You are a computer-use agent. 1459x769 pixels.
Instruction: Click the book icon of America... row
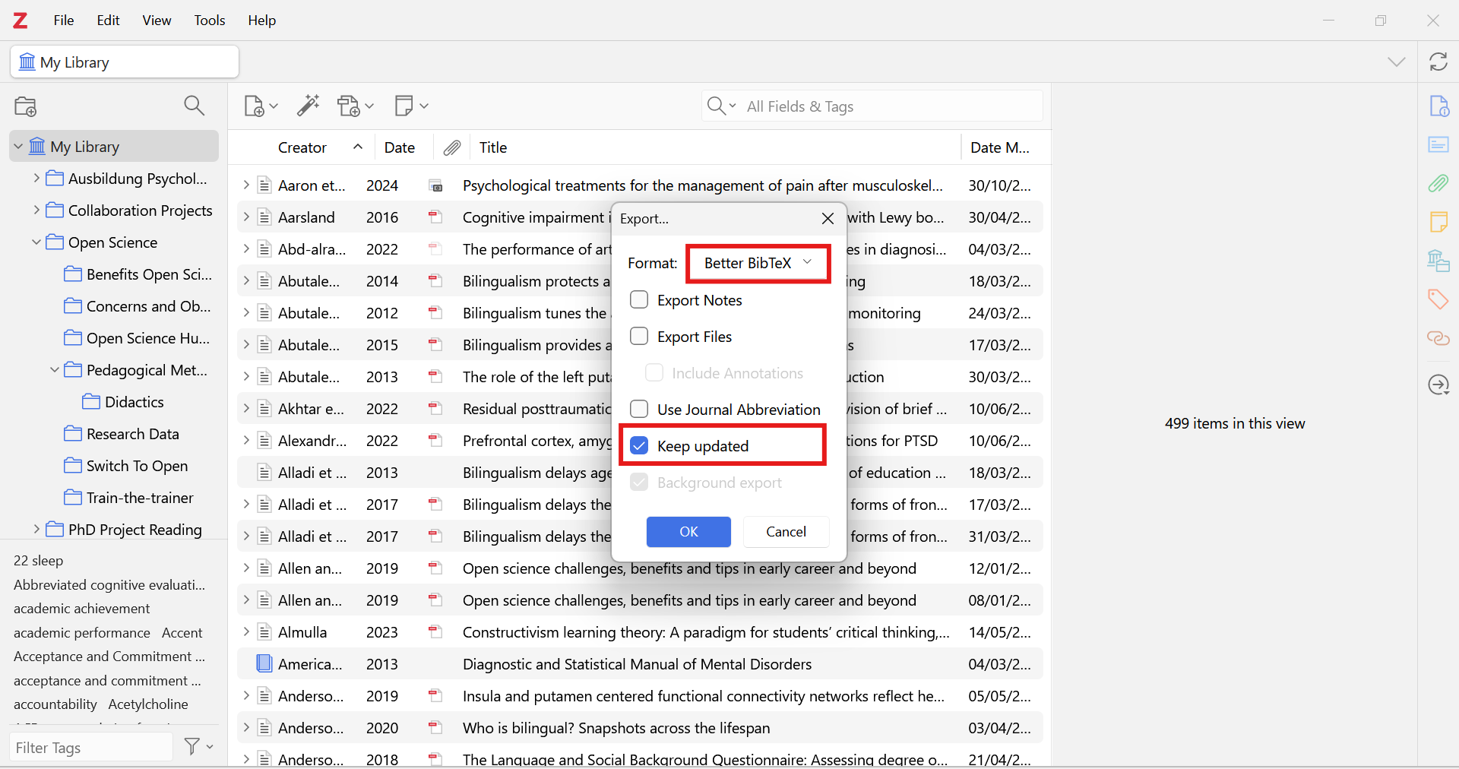(x=264, y=663)
